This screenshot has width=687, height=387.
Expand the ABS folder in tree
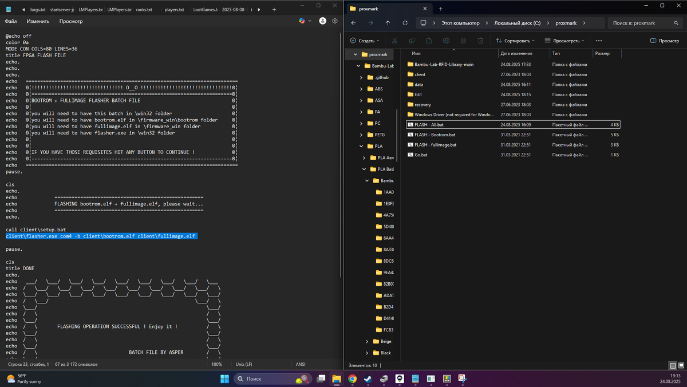[x=362, y=89]
